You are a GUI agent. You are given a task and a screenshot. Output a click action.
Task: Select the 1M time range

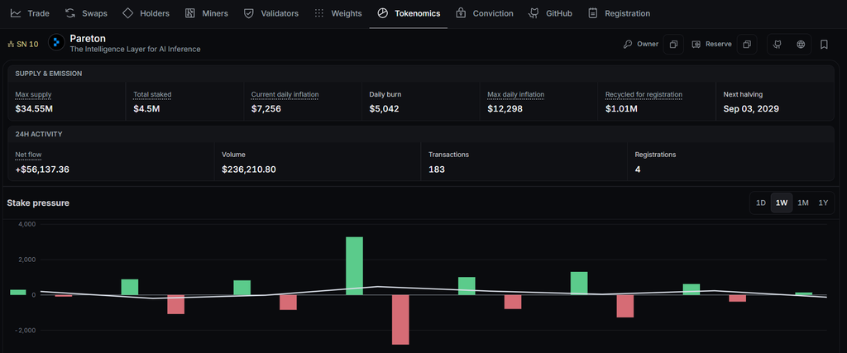pos(802,203)
